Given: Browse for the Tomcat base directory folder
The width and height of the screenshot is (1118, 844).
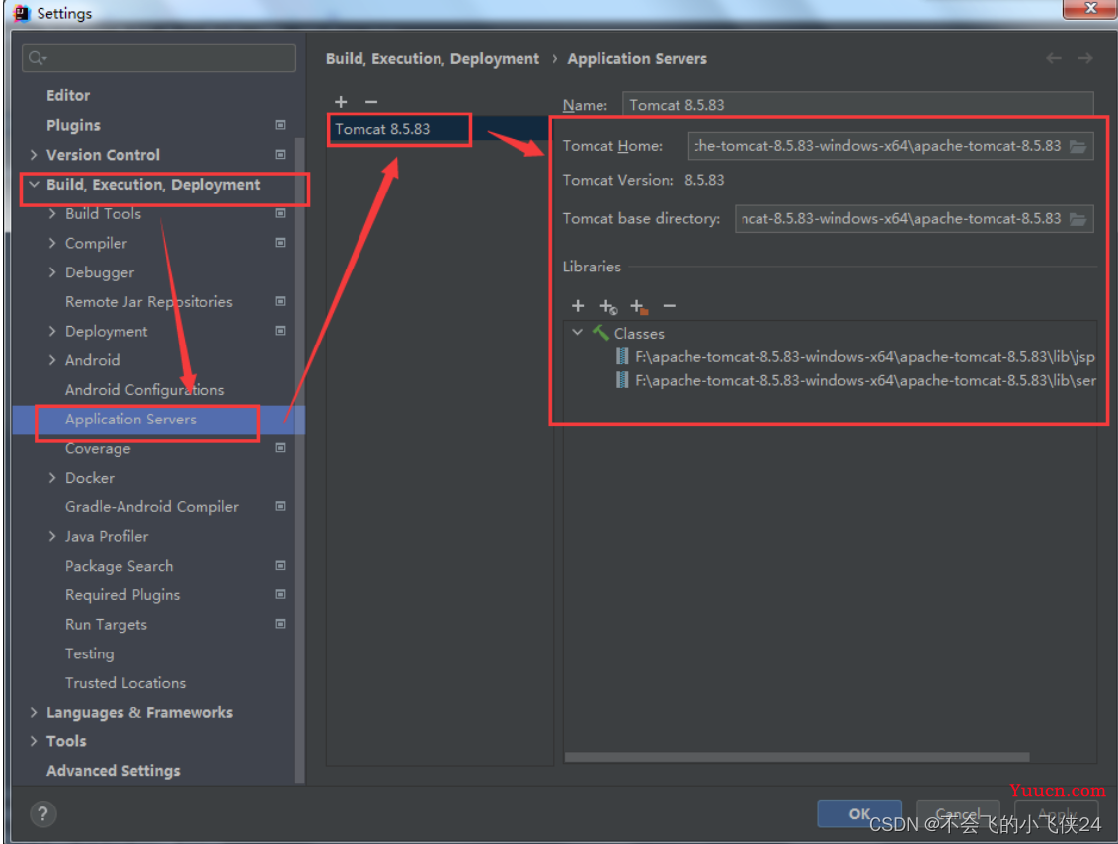Looking at the screenshot, I should (1078, 219).
